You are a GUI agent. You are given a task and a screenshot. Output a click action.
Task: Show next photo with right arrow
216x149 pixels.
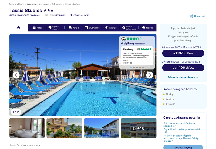[150, 75]
